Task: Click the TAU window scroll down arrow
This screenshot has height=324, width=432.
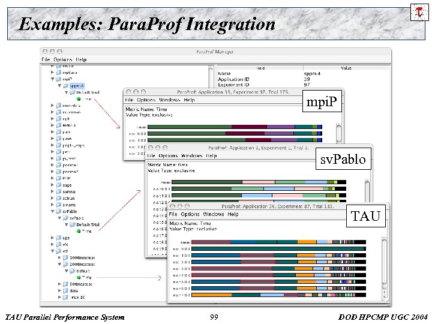Action: tap(384, 297)
